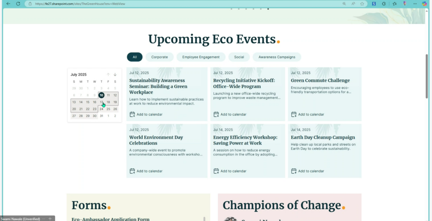This screenshot has height=221, width=432.
Task: Add Energy Efficiency Workshop to calendar
Action: point(230,171)
